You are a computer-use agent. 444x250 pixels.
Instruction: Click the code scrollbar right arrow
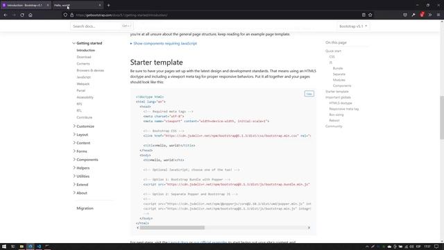click(x=309, y=228)
